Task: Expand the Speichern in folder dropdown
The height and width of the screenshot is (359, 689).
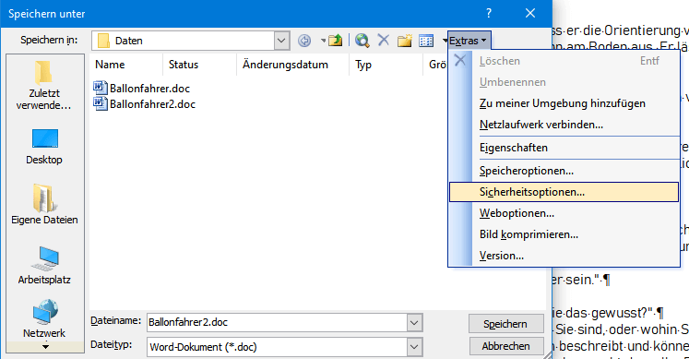Action: coord(281,41)
